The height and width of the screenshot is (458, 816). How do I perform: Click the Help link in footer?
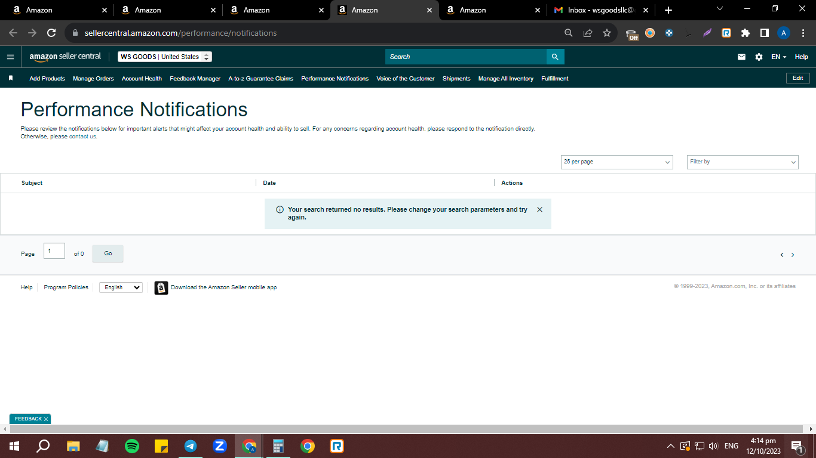click(x=26, y=287)
